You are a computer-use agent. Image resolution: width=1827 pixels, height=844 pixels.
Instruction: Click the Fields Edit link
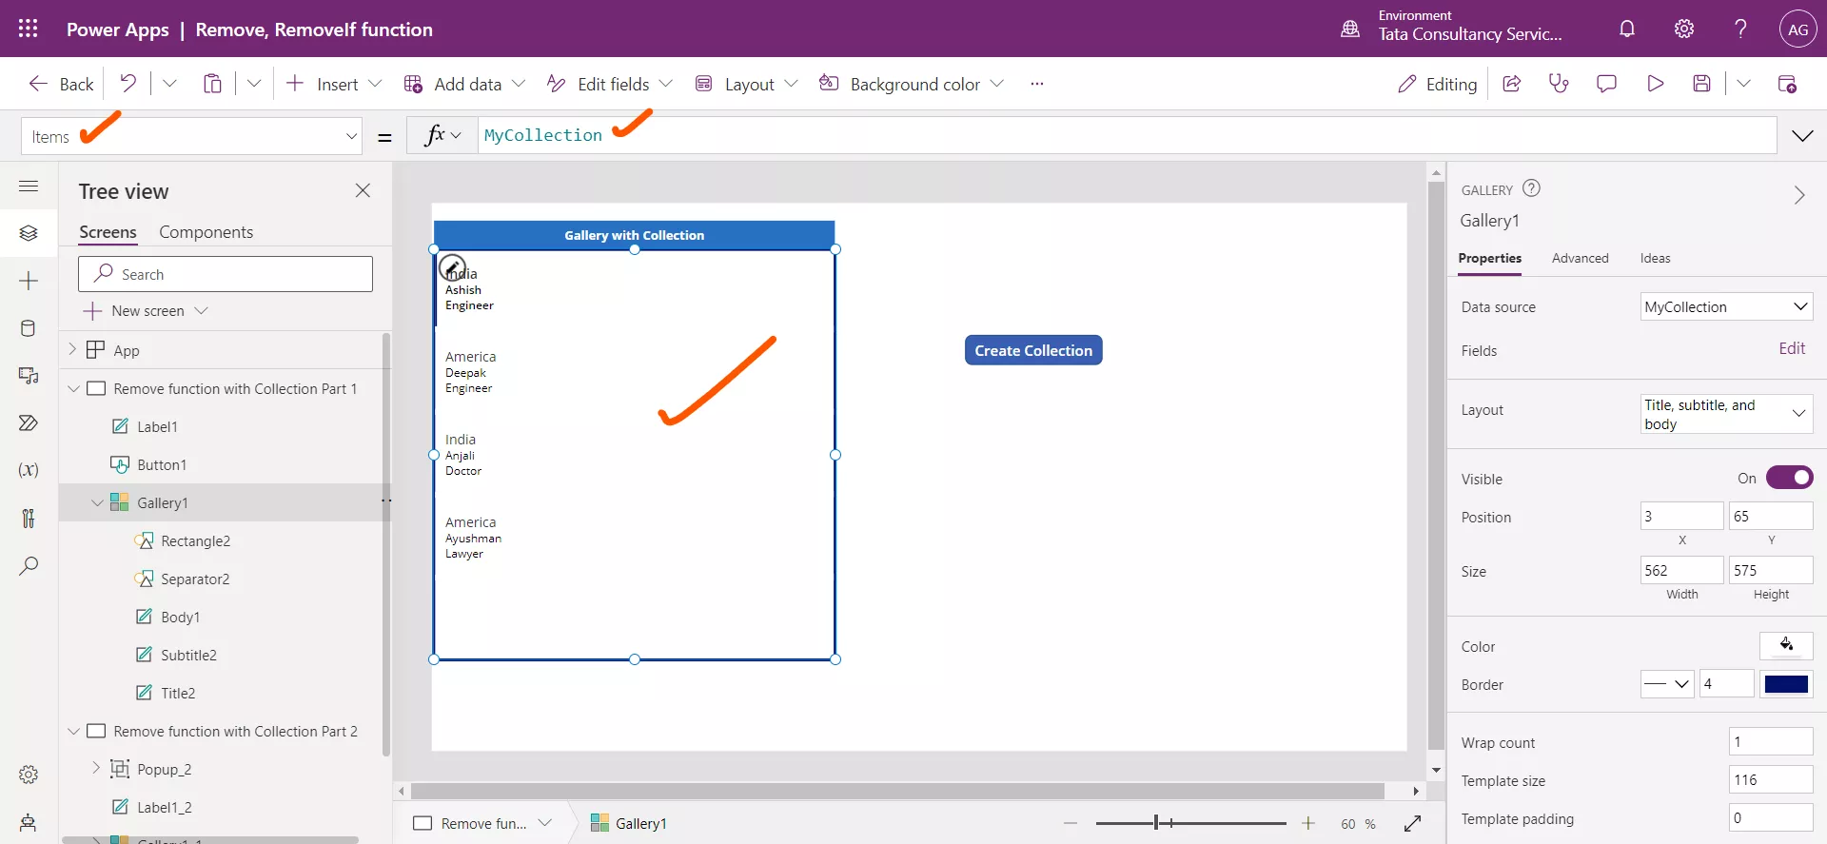1792,348
